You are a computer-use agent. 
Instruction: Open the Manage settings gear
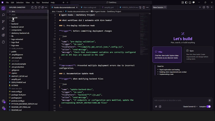point(3,108)
